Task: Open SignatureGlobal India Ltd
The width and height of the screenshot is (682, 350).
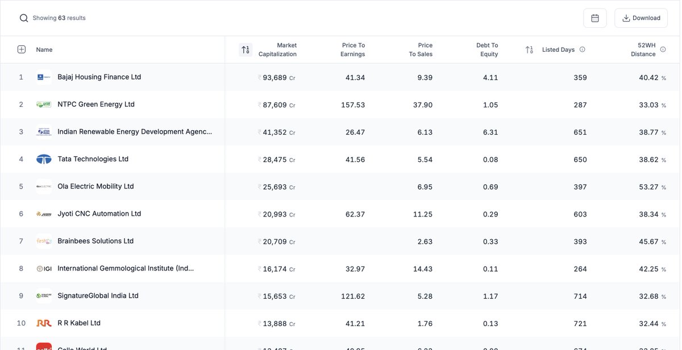Action: [x=98, y=295]
